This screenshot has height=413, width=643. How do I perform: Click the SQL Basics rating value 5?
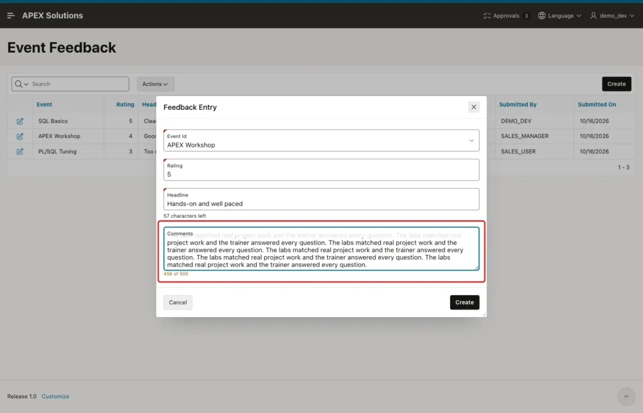[x=131, y=121]
